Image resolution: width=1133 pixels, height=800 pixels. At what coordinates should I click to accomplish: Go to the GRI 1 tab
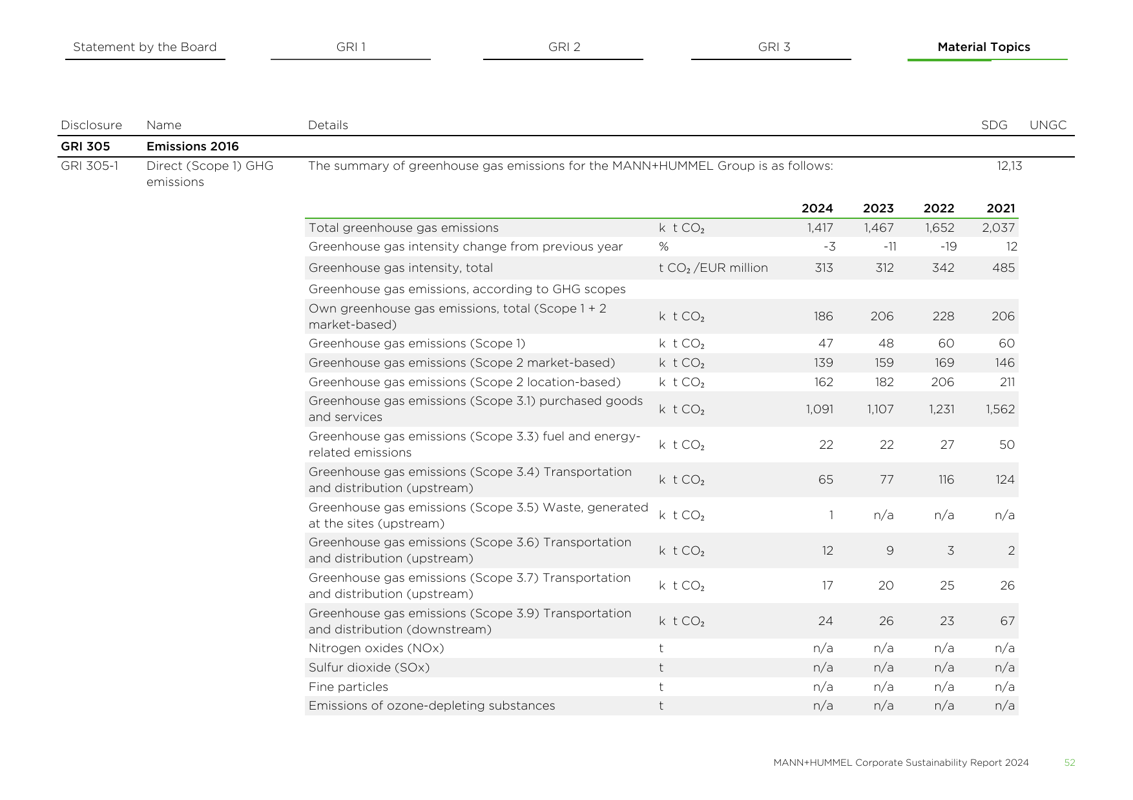351,47
